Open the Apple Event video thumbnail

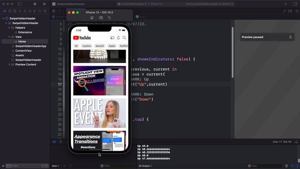(x=99, y=113)
